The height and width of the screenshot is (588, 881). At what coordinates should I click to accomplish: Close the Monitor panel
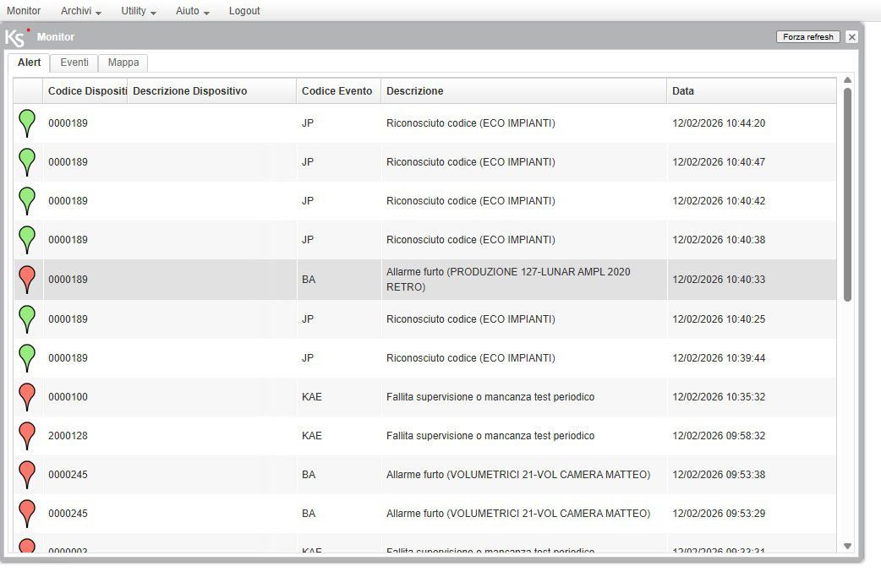point(851,37)
